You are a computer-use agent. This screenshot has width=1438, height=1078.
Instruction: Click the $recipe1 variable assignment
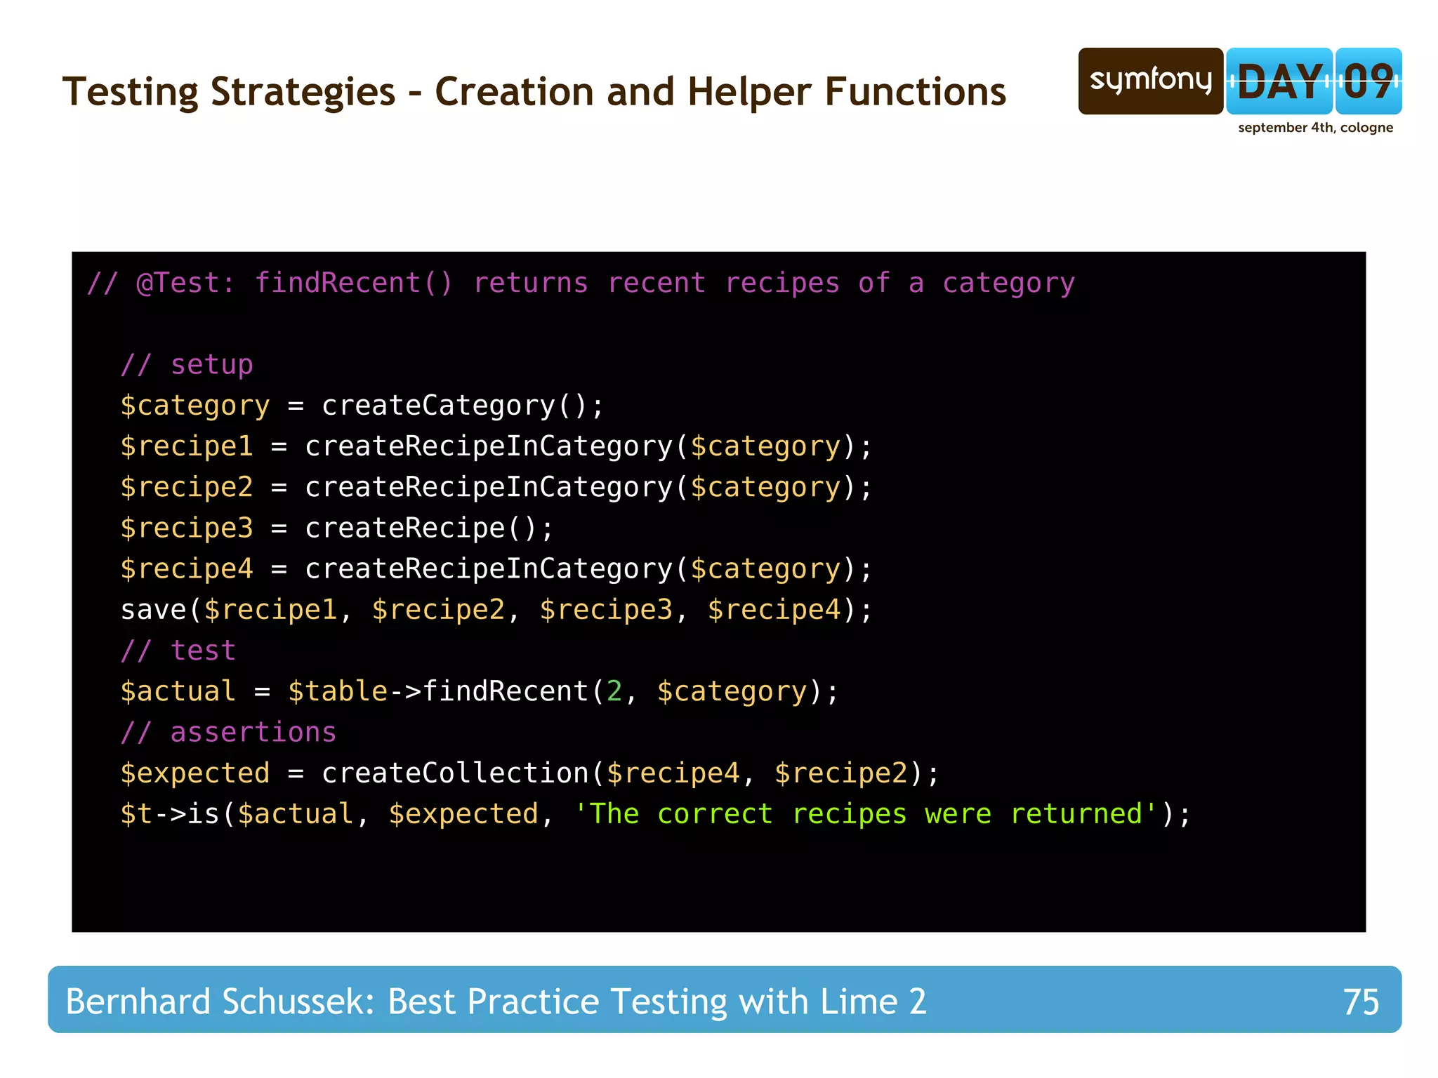[187, 446]
